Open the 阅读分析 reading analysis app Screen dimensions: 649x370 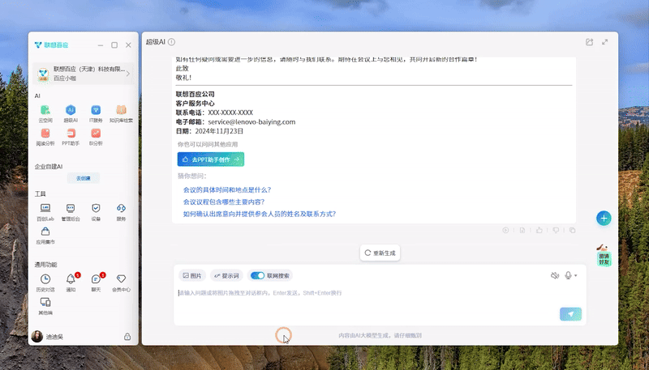click(45, 137)
